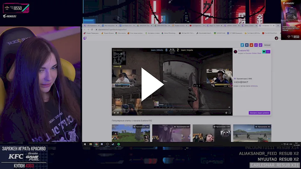The width and height of the screenshot is (301, 169).
Task: Click the Chrome icon in the taskbar
Action: coord(96,144)
